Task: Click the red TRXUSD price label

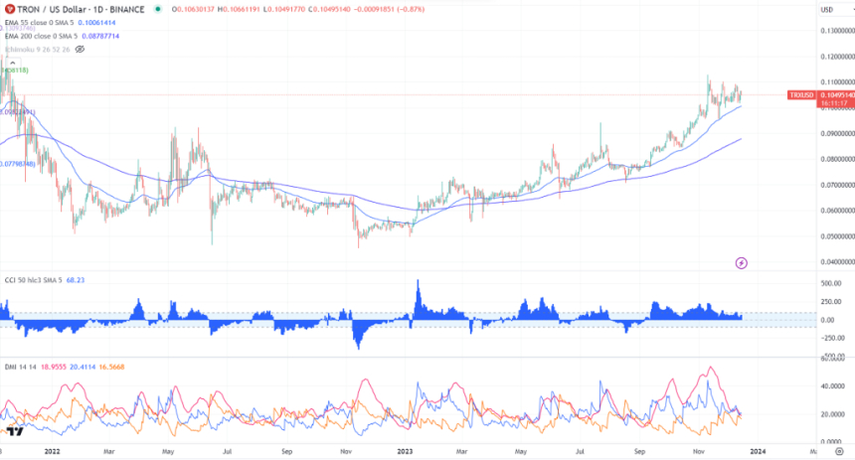Action: coord(802,95)
